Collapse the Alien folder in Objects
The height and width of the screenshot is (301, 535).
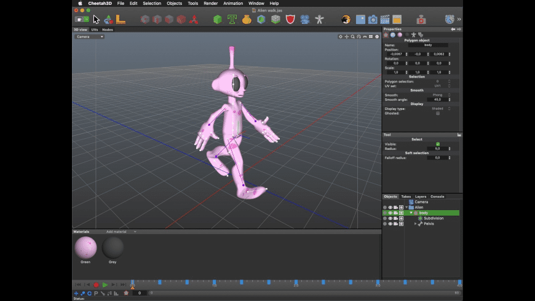pos(406,207)
